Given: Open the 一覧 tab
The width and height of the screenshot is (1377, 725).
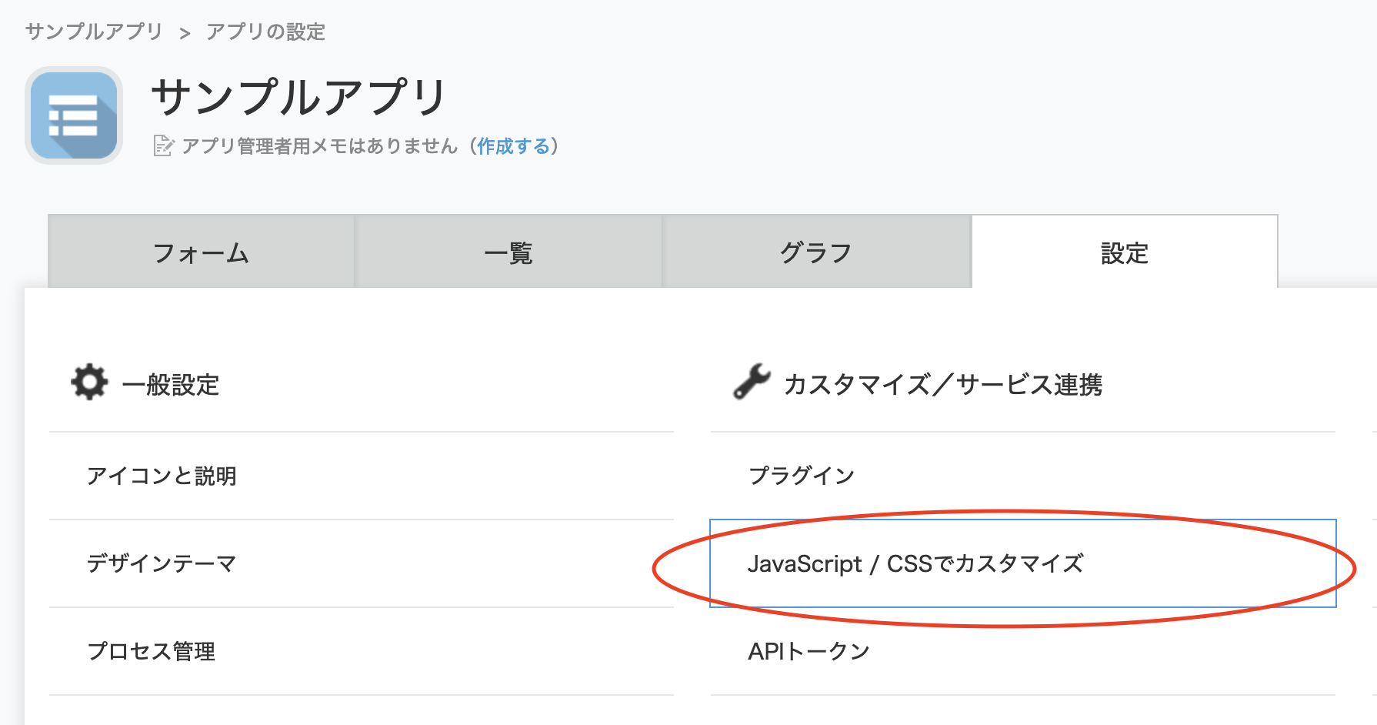Looking at the screenshot, I should point(508,252).
